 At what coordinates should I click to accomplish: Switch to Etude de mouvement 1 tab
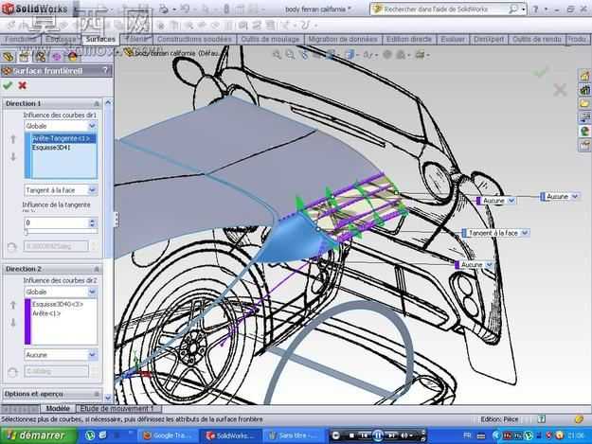pyautogui.click(x=117, y=409)
